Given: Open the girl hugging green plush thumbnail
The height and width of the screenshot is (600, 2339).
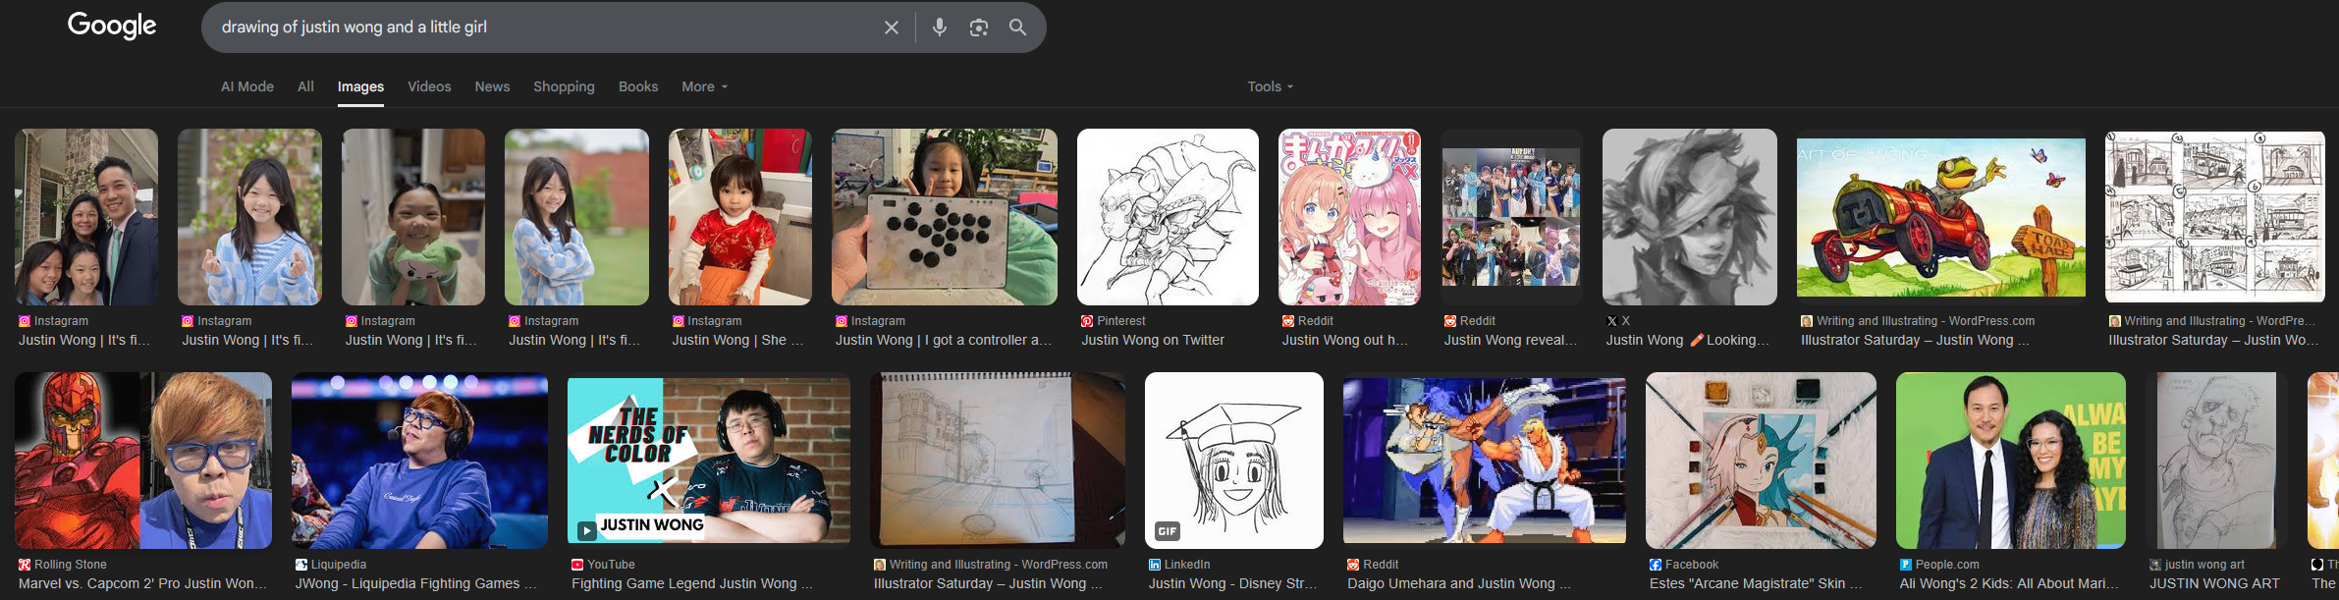Looking at the screenshot, I should click(413, 217).
